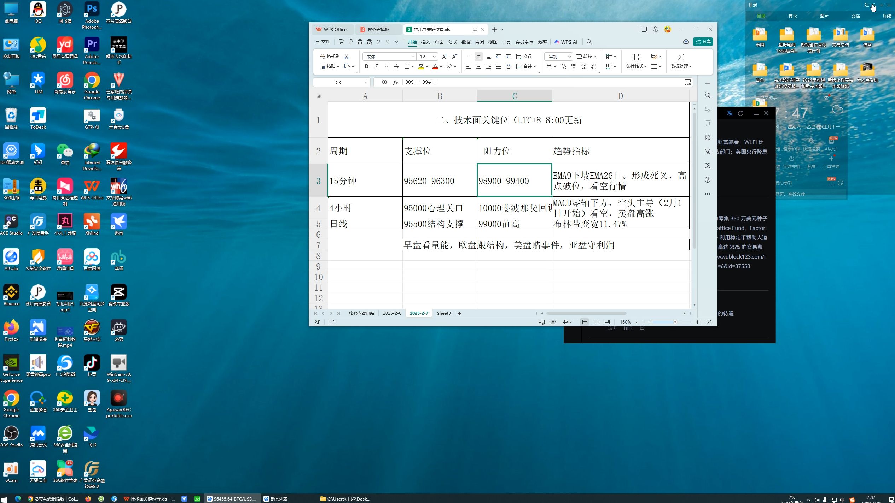Image resolution: width=895 pixels, height=503 pixels.
Task: Click fullscreen icon in status bar
Action: pyautogui.click(x=709, y=322)
